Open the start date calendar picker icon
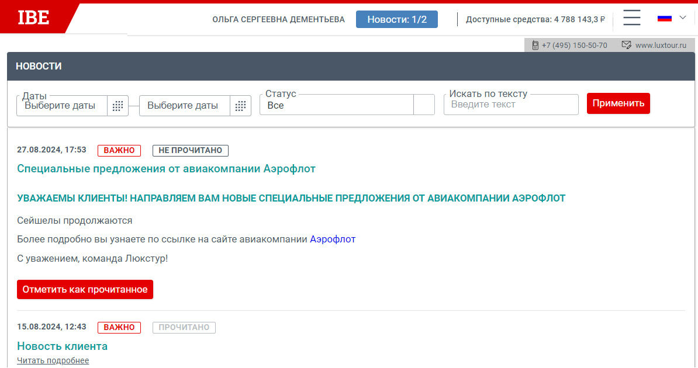The width and height of the screenshot is (698, 368). pyautogui.click(x=118, y=106)
